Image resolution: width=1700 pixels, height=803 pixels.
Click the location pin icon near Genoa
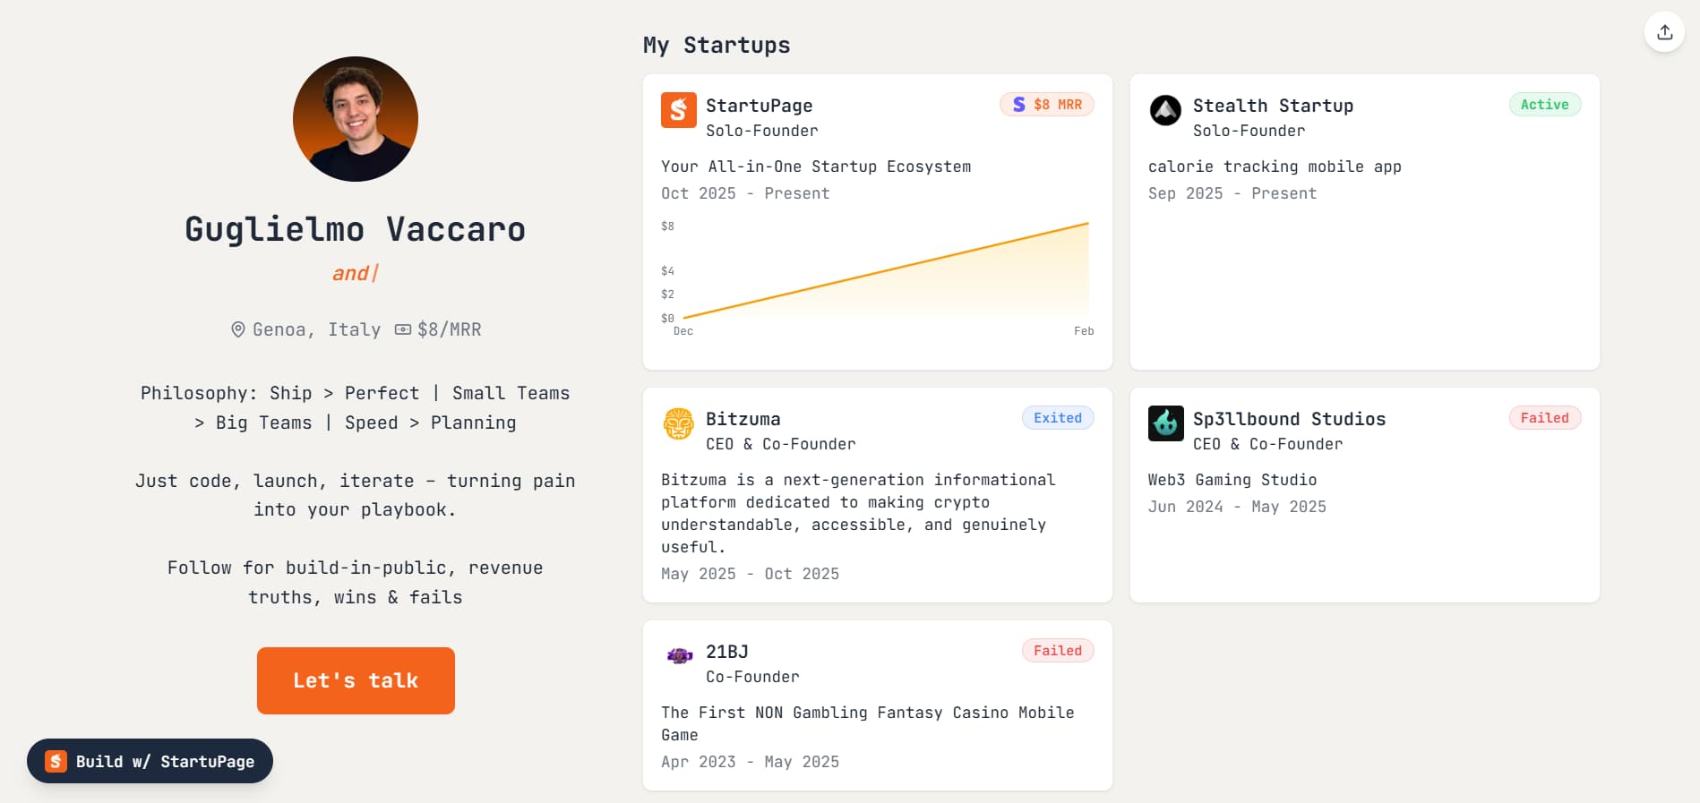click(x=238, y=329)
